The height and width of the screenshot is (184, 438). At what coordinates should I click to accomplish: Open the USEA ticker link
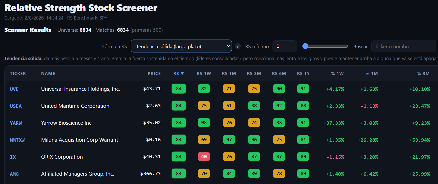click(16, 106)
